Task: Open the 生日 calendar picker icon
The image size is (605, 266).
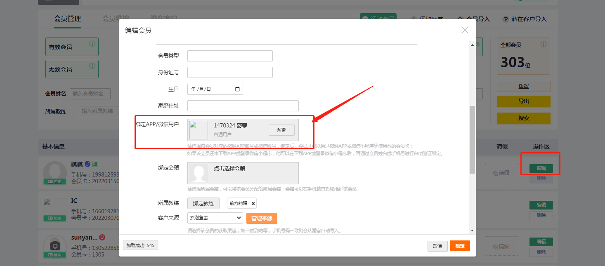Action: coord(237,89)
